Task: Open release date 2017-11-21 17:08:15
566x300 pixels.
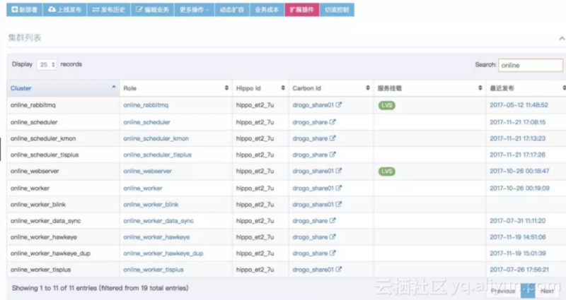Action: coord(517,122)
